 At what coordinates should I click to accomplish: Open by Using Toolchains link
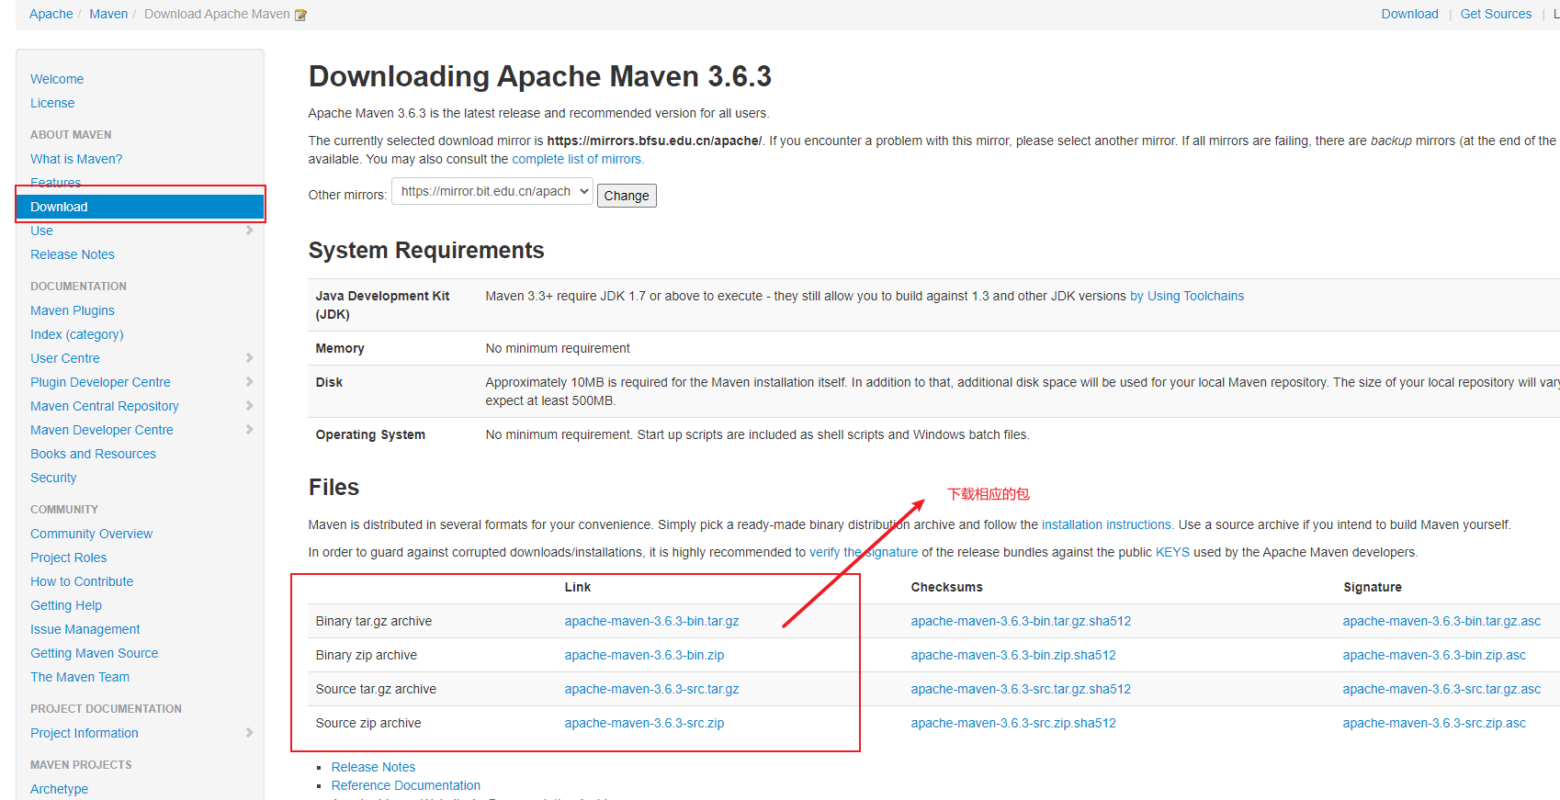click(1187, 296)
